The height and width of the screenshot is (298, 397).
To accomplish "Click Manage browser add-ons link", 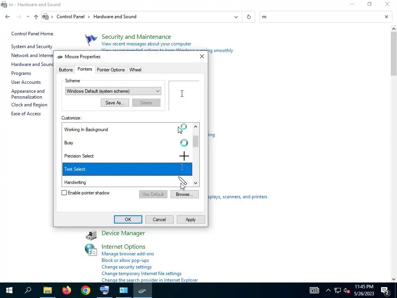I will pyautogui.click(x=128, y=254).
